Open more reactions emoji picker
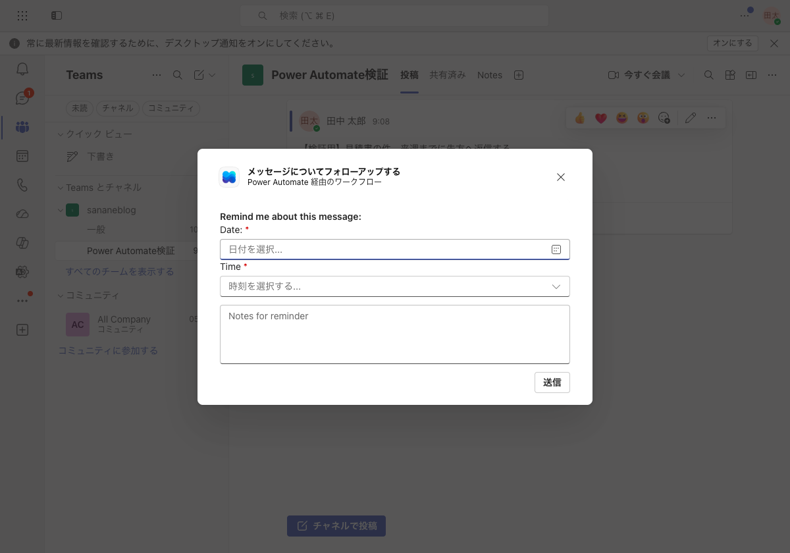790x553 pixels. [664, 118]
